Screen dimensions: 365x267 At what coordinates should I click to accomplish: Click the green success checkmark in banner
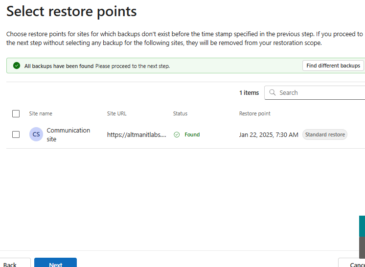point(17,66)
